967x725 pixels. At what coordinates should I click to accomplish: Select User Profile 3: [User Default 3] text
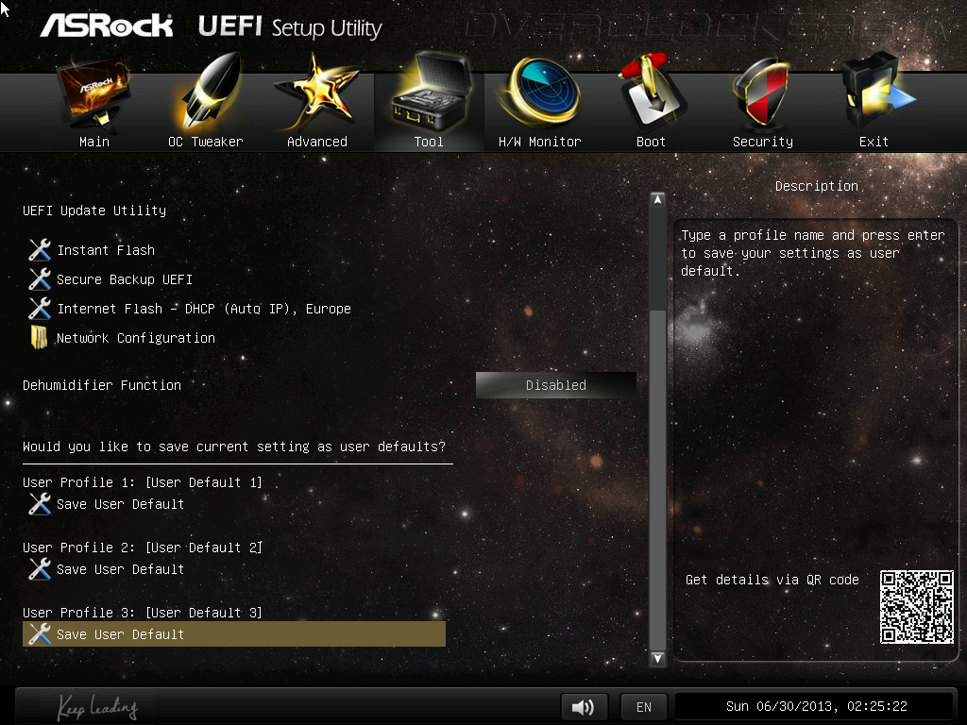[143, 613]
